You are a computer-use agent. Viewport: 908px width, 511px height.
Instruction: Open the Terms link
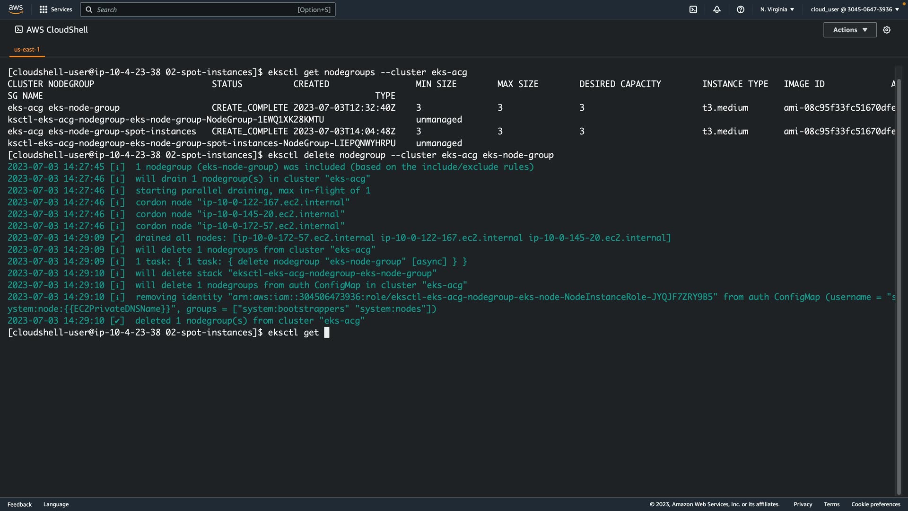(831, 504)
